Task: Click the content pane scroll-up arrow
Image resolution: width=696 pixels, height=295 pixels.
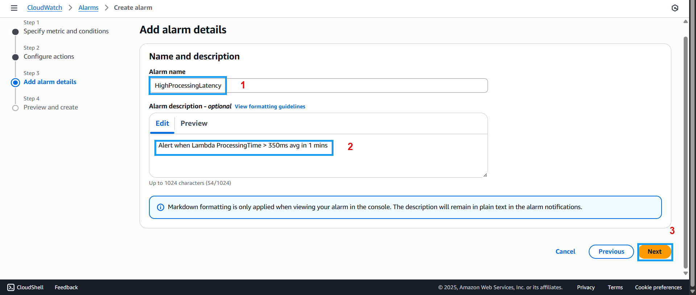Action: (685, 22)
